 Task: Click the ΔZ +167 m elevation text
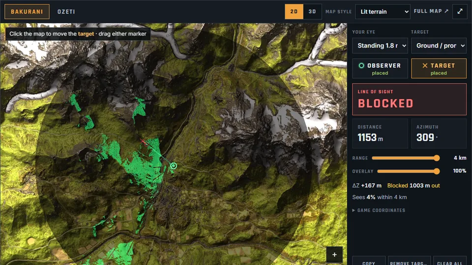coord(367,185)
